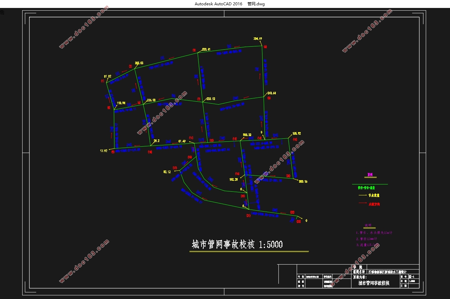The image size is (450, 299).
Task: Click node flow value 225.13
Action: (x=151, y=100)
